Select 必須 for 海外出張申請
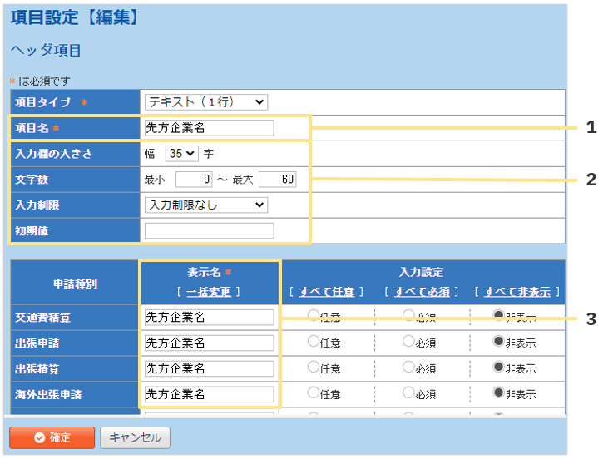The width and height of the screenshot is (603, 459). click(x=408, y=393)
